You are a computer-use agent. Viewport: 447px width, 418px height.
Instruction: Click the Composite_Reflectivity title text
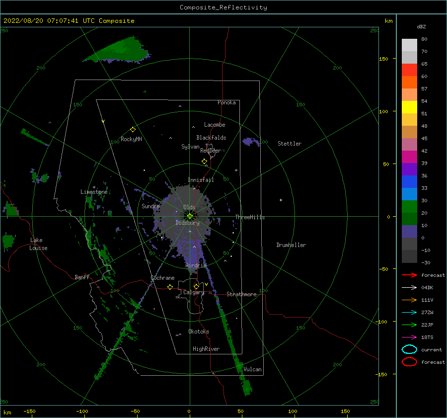[223, 7]
